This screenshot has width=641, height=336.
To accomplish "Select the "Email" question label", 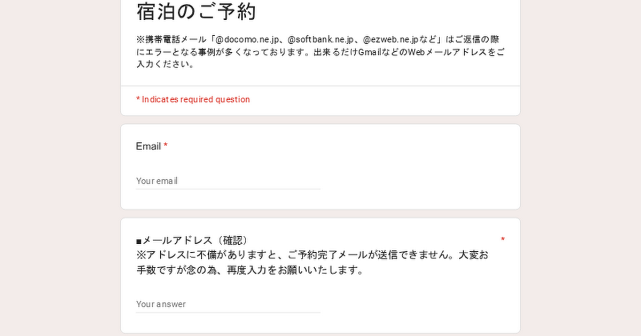I will click(x=148, y=147).
